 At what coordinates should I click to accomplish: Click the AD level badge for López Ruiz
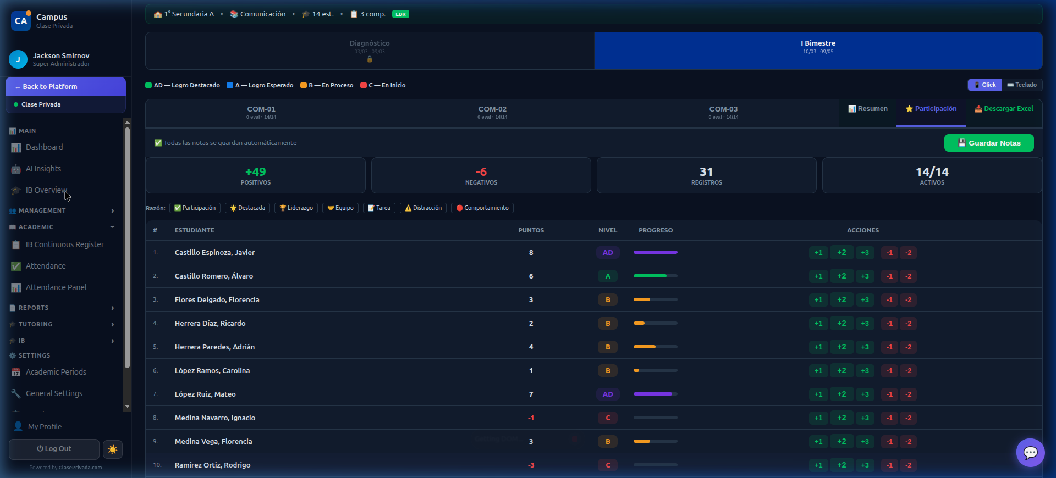608,394
